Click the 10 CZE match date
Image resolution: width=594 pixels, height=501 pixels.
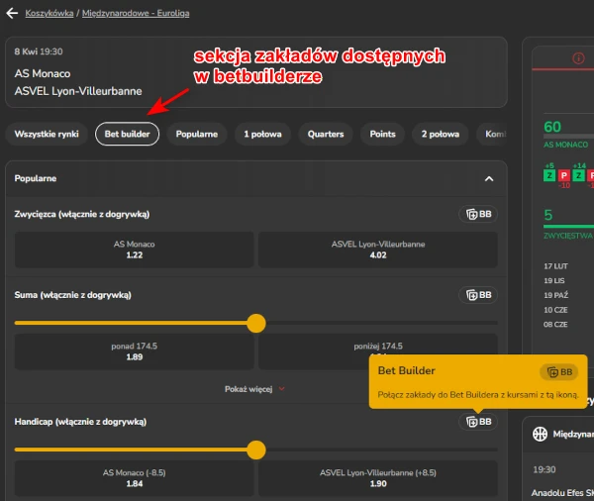coord(555,310)
